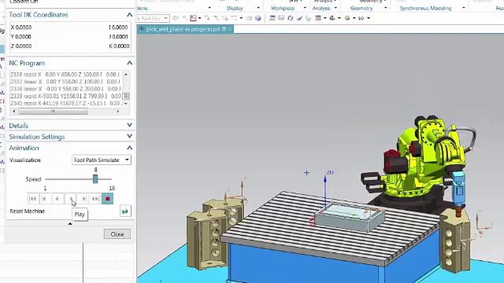Select NC program line 2336

65,75
